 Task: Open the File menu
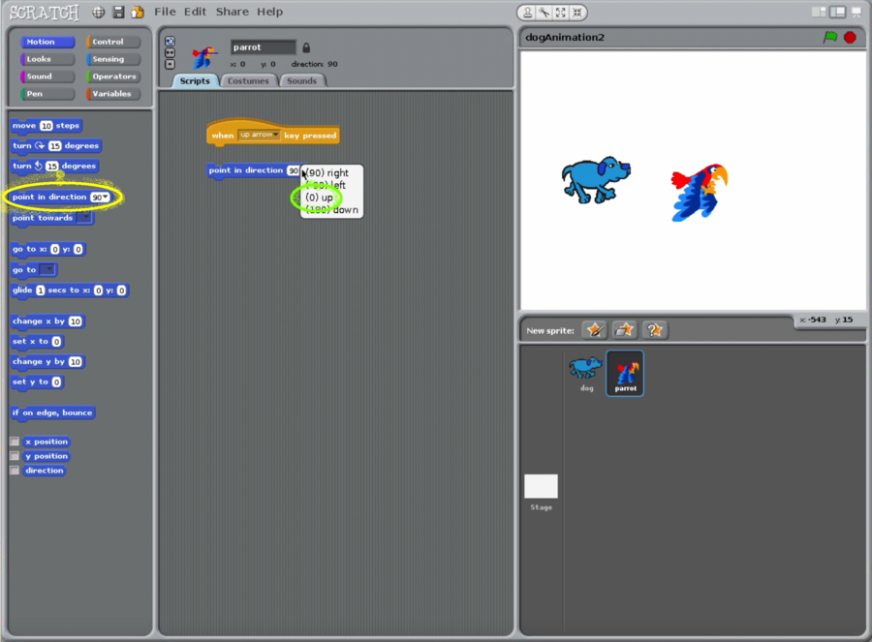[x=165, y=12]
